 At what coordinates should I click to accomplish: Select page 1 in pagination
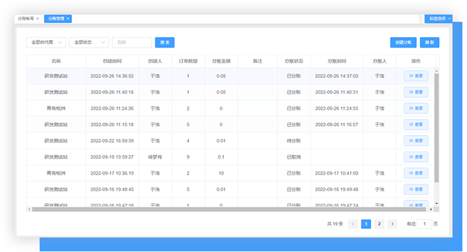(x=366, y=224)
